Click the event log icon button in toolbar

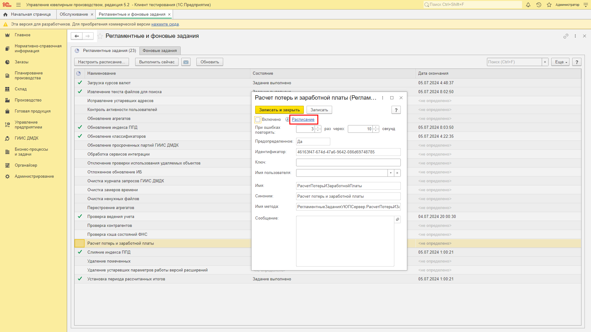click(x=186, y=62)
